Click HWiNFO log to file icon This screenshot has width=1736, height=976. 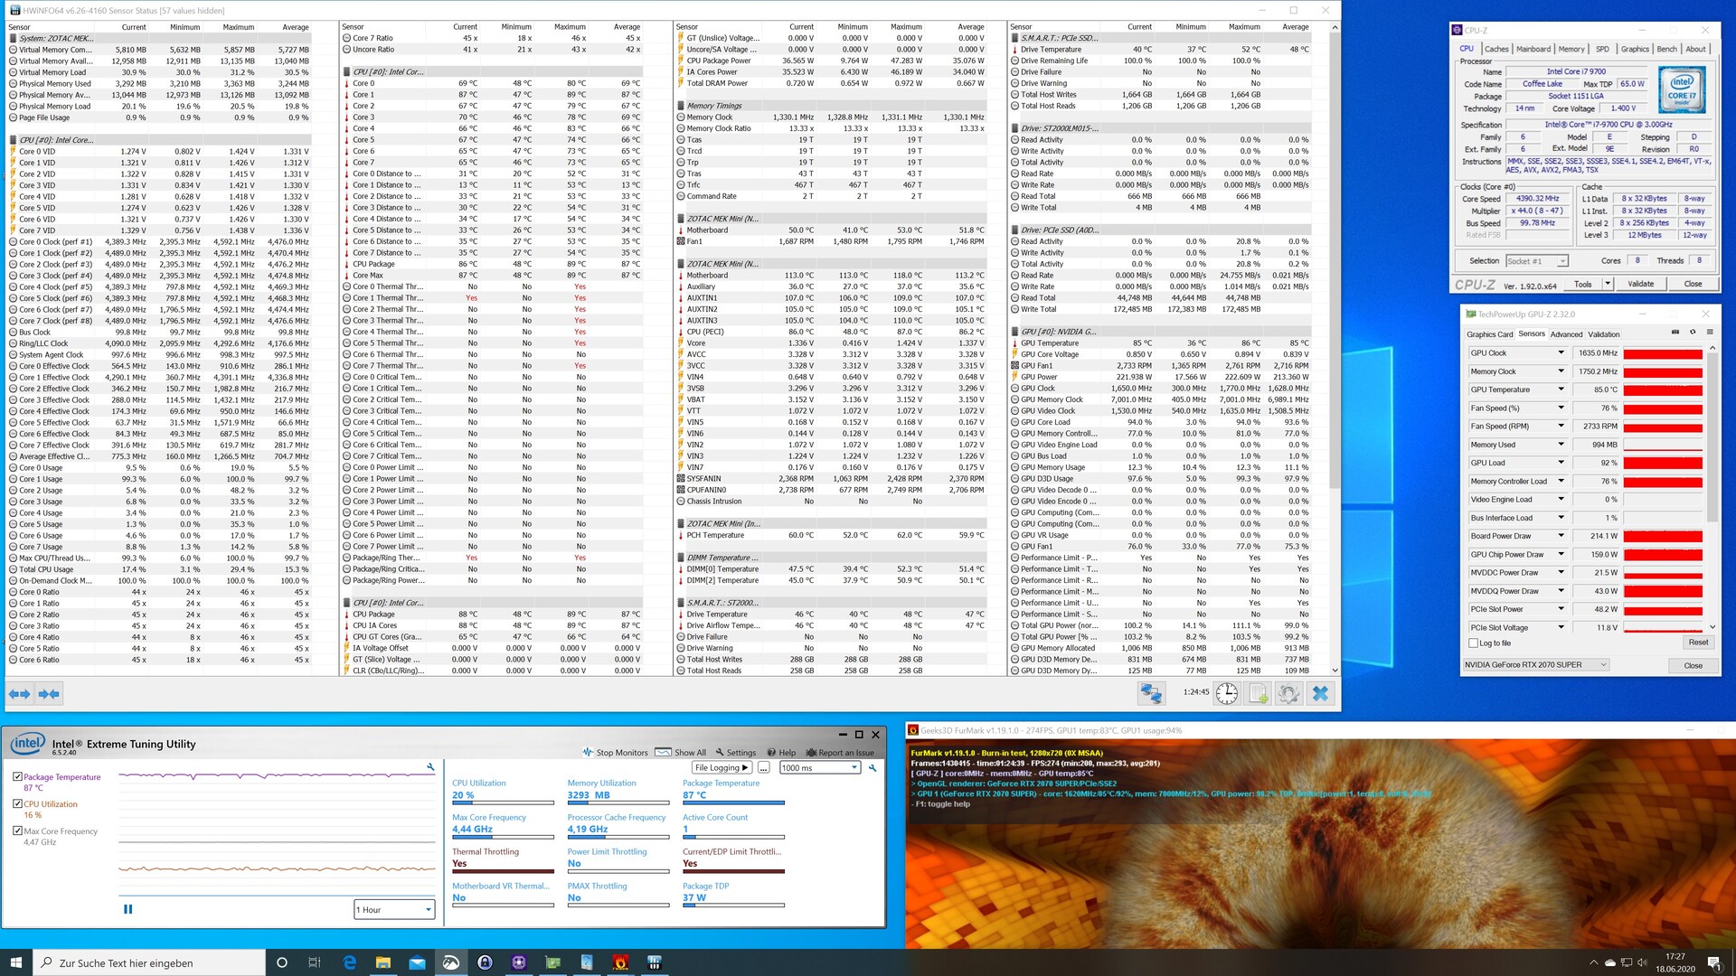(x=1259, y=693)
